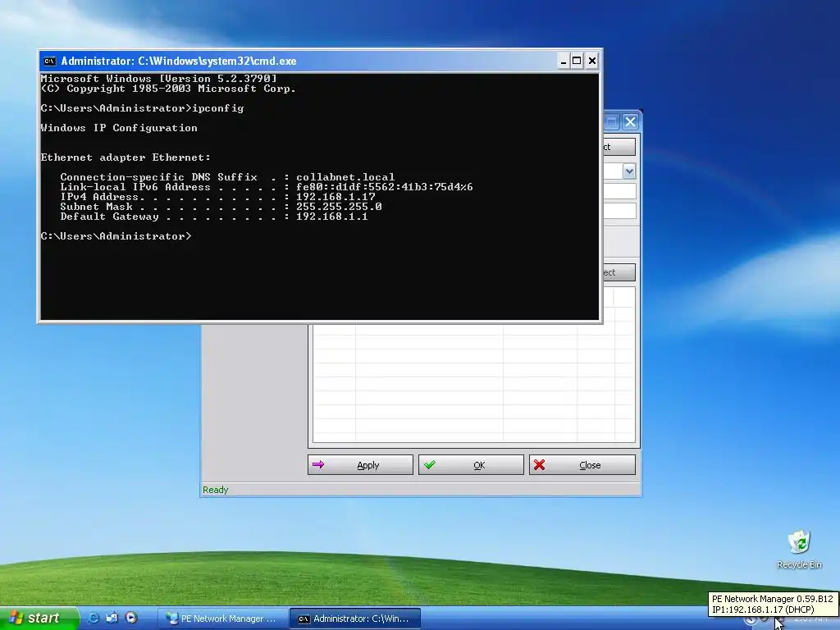
Task: Click the Apply button in PE Network Manager
Action: pyautogui.click(x=360, y=464)
